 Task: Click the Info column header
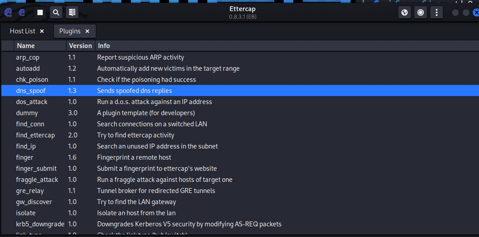pyautogui.click(x=104, y=45)
